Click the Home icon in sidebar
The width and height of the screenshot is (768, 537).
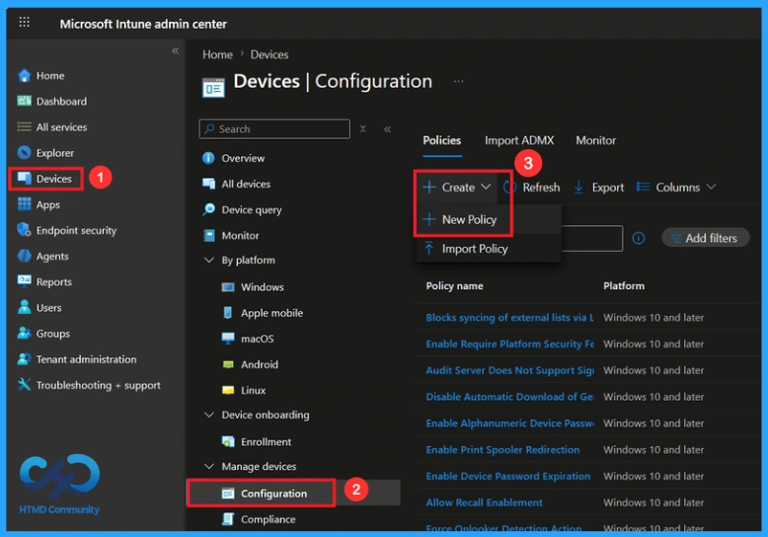[24, 75]
